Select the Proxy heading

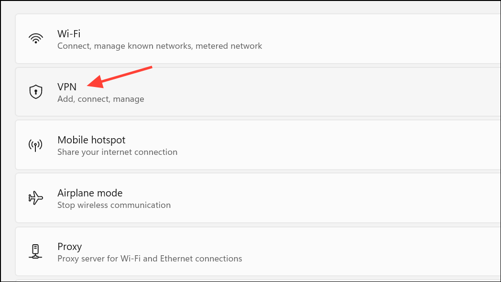[70, 247]
